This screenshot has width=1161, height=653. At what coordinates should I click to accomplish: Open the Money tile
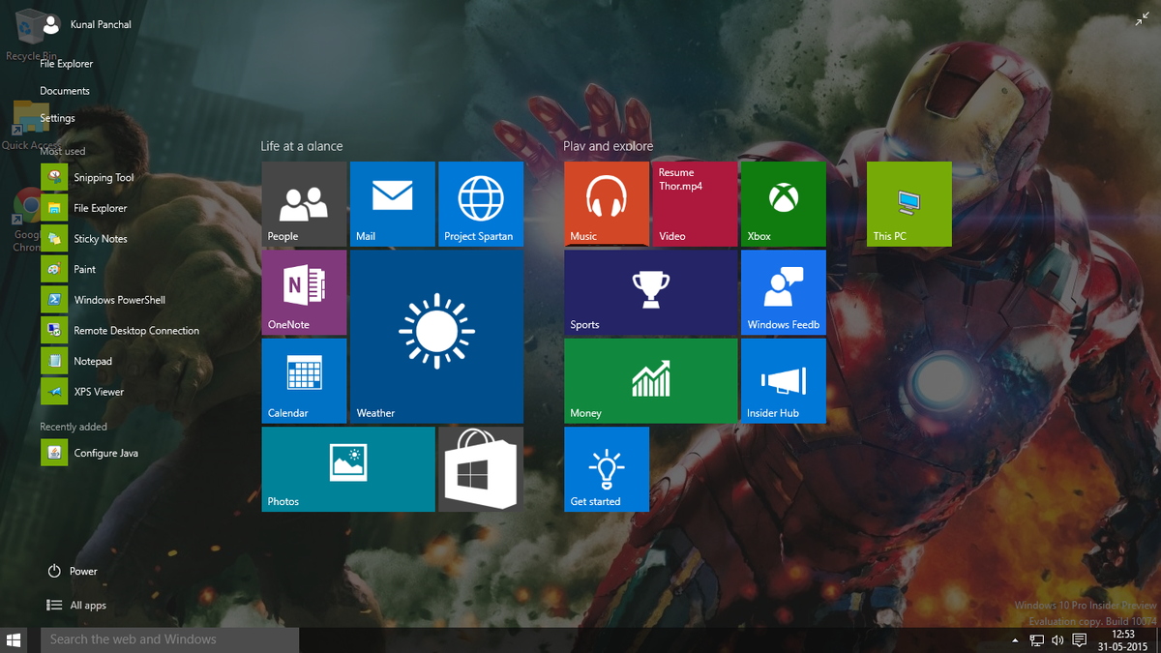tap(651, 381)
